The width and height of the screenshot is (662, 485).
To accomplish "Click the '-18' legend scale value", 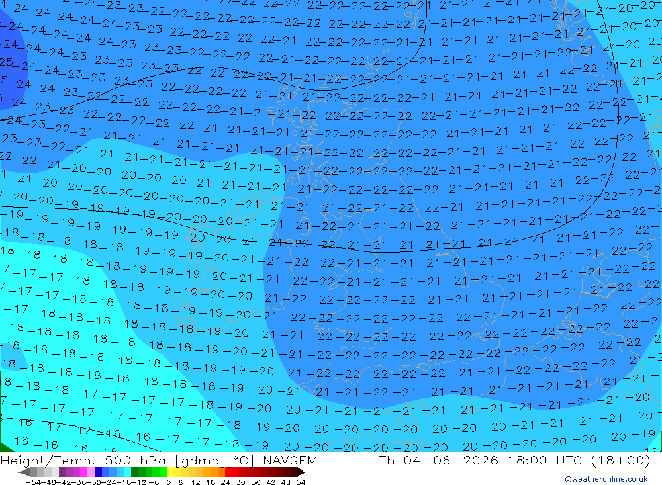I will pos(124,482).
